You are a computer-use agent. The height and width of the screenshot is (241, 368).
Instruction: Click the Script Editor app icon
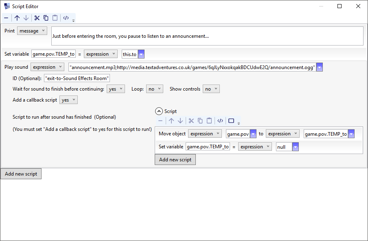pos(7,7)
